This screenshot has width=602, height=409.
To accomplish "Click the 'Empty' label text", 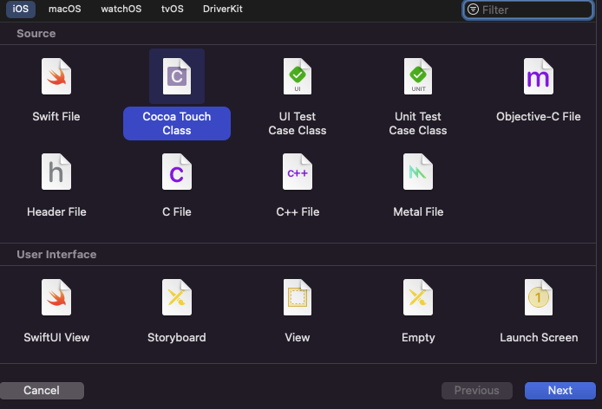I will 418,338.
